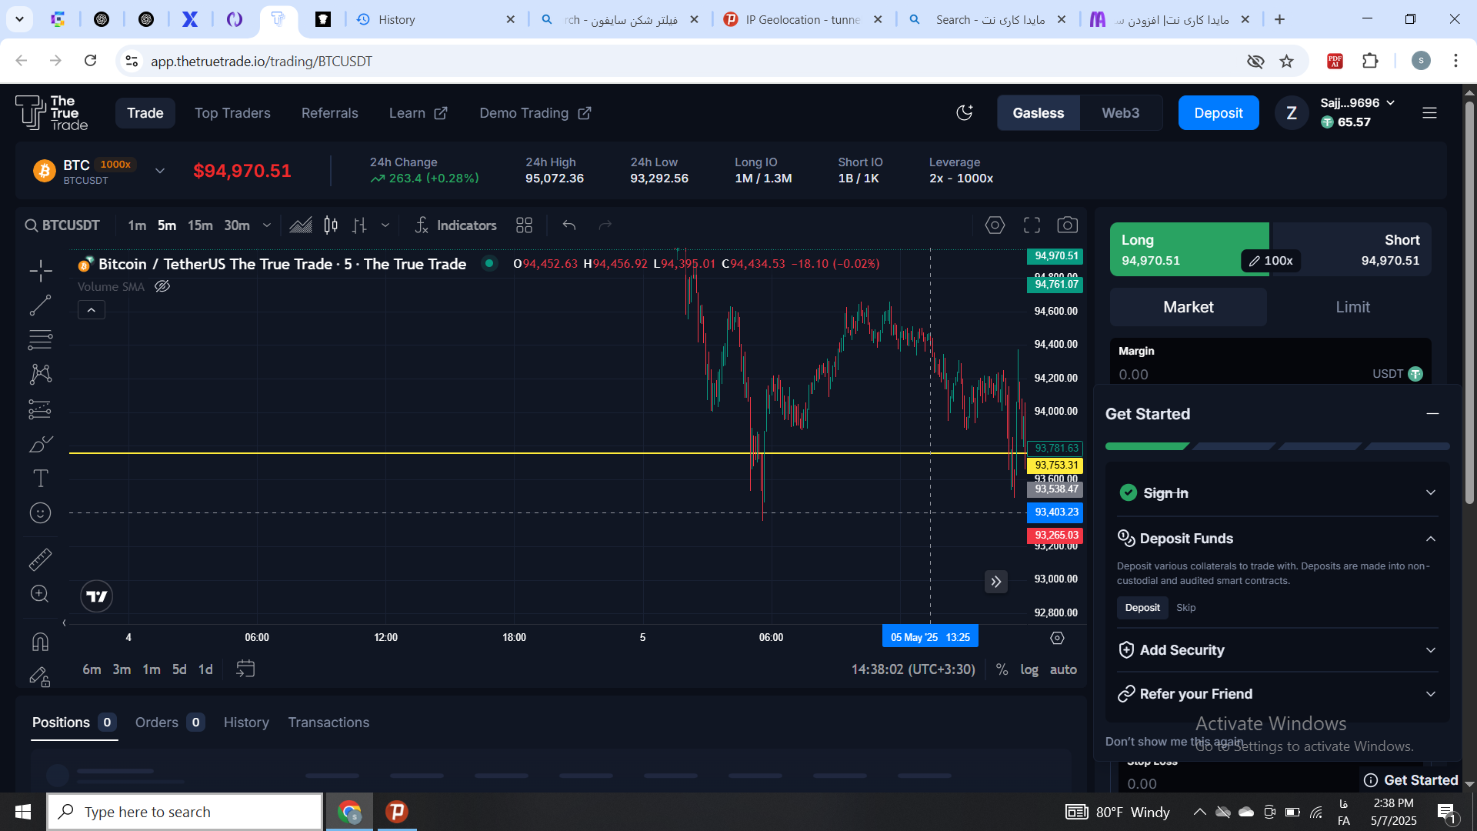The height and width of the screenshot is (831, 1477).
Task: Click the chart camera snapshot icon
Action: [1067, 225]
